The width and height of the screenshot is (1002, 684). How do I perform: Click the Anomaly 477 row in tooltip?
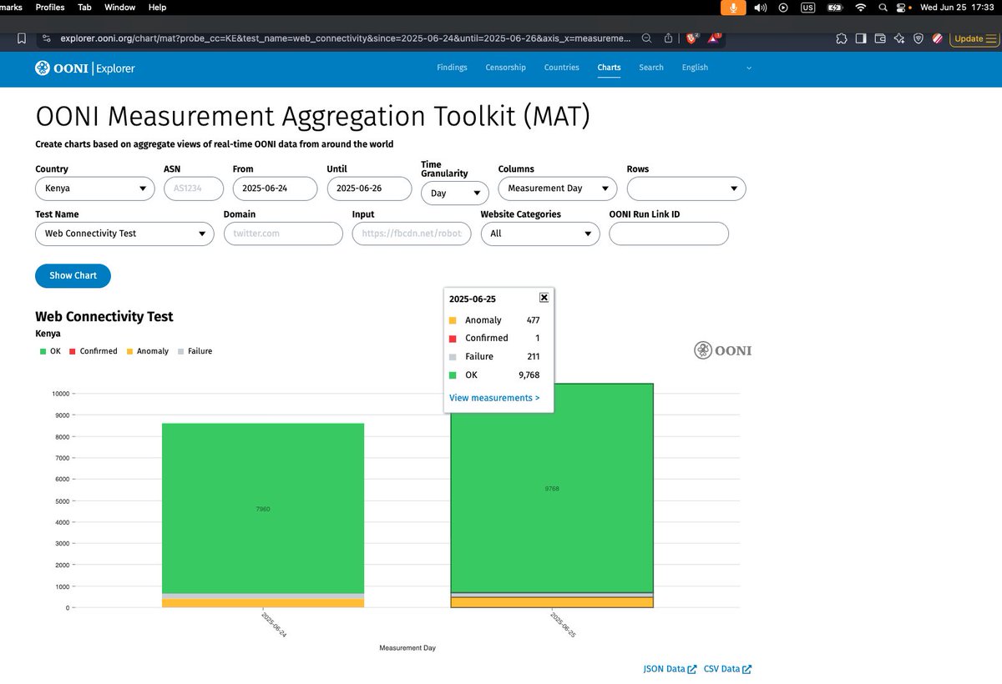tap(494, 320)
